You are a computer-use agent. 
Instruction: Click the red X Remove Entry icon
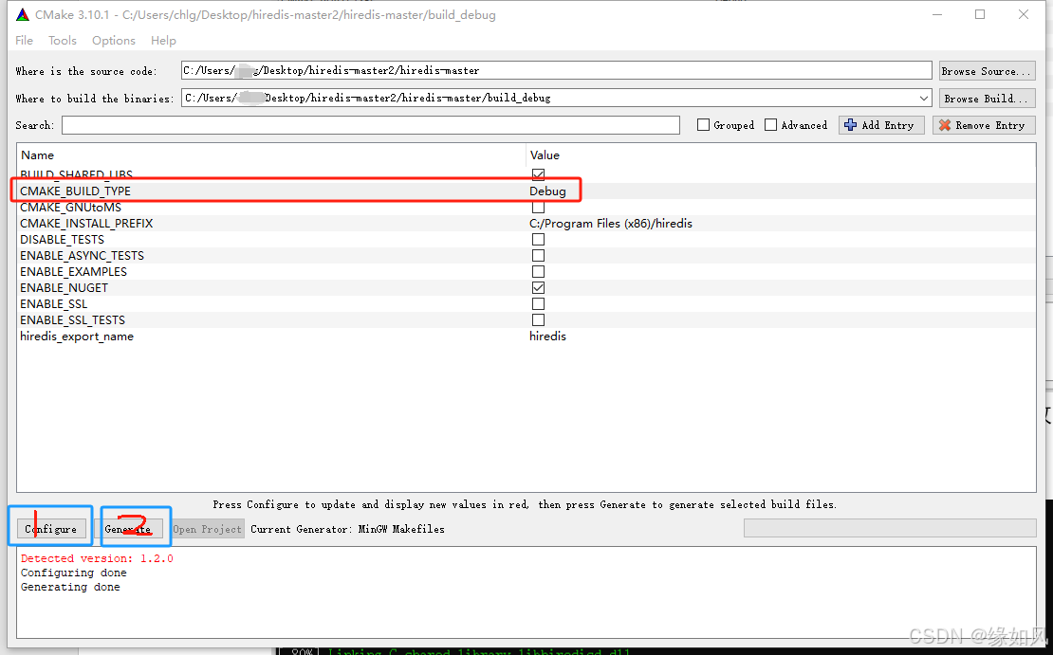point(945,125)
